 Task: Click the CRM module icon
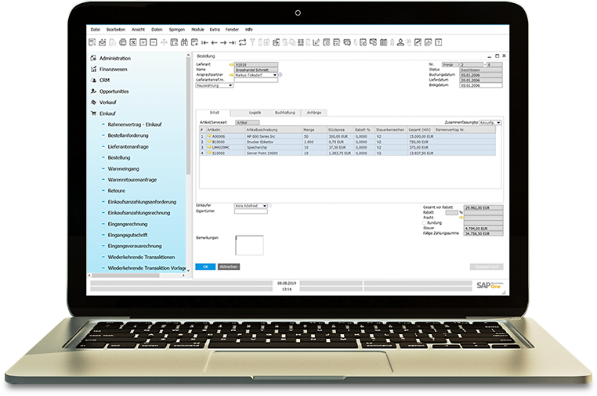[94, 81]
